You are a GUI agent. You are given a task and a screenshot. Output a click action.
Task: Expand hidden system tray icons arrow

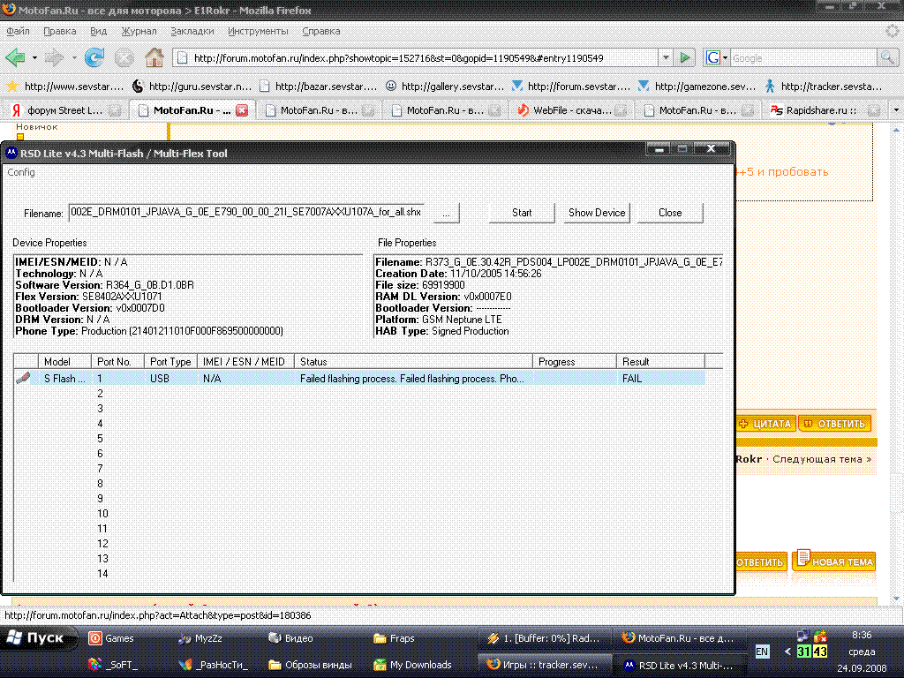787,652
